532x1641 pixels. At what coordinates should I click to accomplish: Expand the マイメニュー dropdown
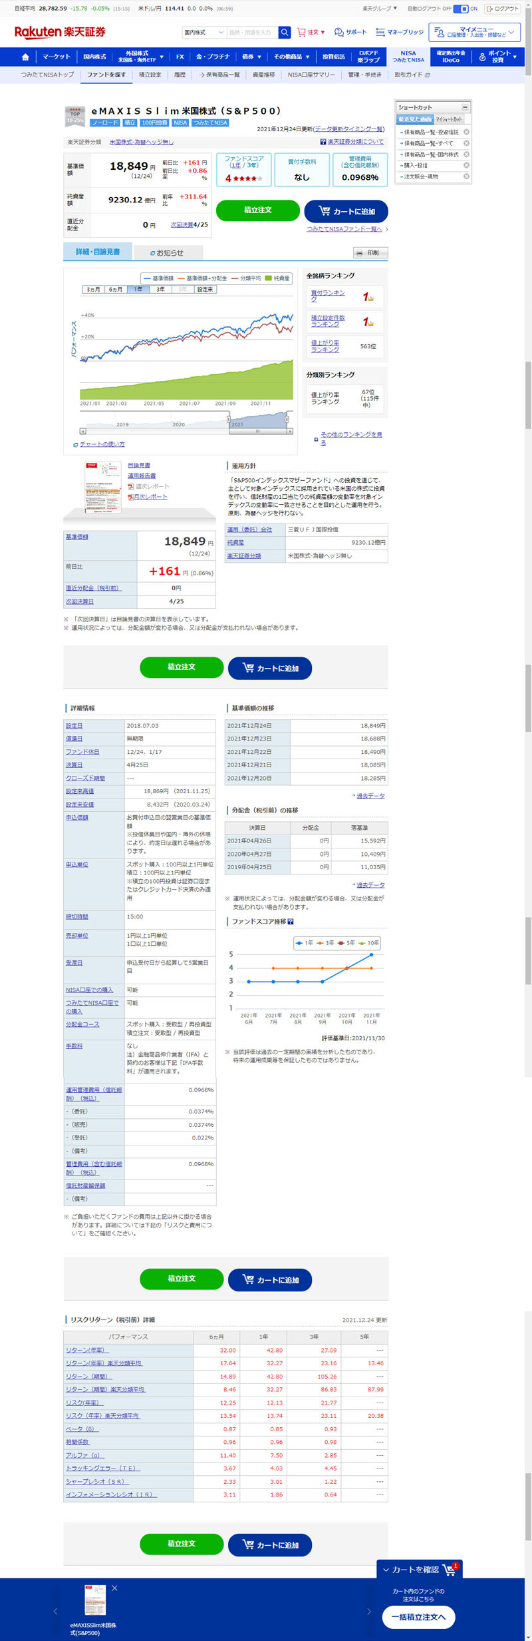click(x=474, y=32)
